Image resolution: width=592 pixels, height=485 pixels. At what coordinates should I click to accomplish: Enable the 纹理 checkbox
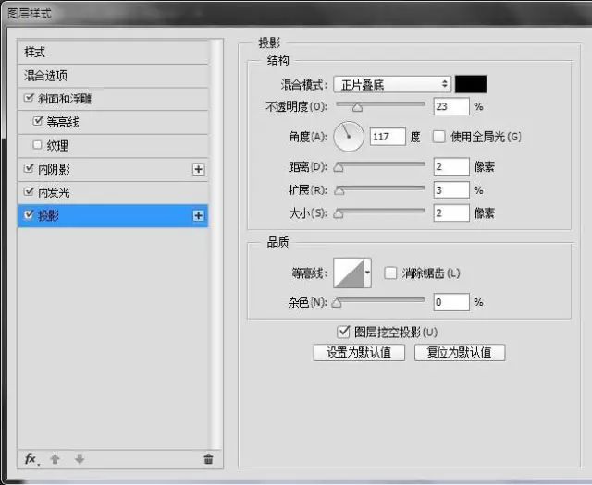click(37, 145)
